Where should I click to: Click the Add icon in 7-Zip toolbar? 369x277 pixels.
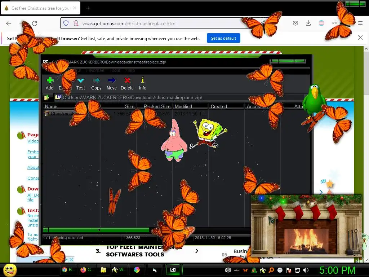click(50, 80)
